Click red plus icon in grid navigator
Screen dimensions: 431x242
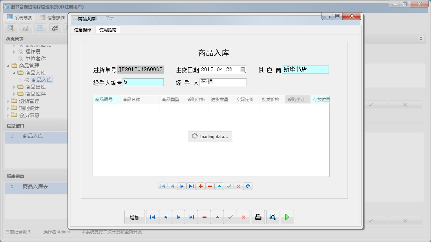pyautogui.click(x=201, y=186)
